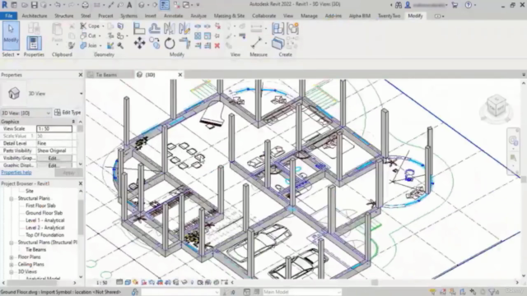
Task: Select the Modify arrow tool
Action: 11,35
